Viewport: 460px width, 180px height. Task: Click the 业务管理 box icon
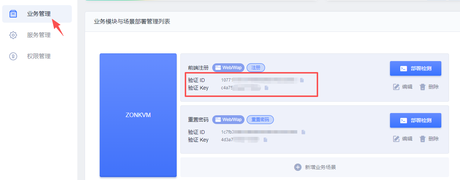(13, 14)
